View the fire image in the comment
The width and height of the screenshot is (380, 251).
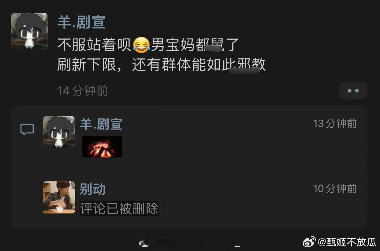tap(102, 147)
